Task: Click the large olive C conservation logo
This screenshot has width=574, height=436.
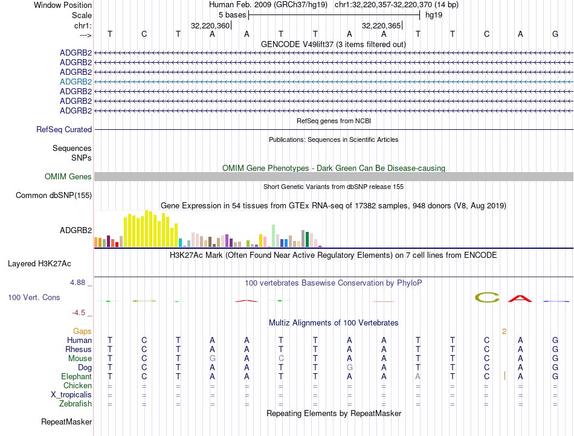Action: 487,297
